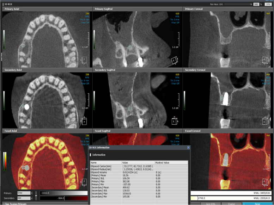Click the orientation cube in Secondary Coronal view
The height and width of the screenshot is (205, 274).
click(x=265, y=122)
